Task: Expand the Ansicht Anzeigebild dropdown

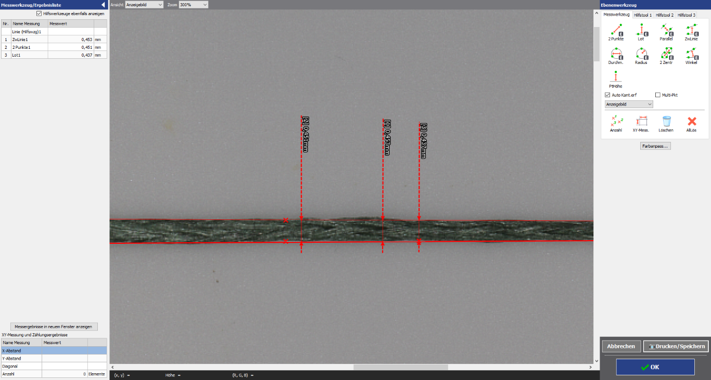Action: [x=144, y=5]
